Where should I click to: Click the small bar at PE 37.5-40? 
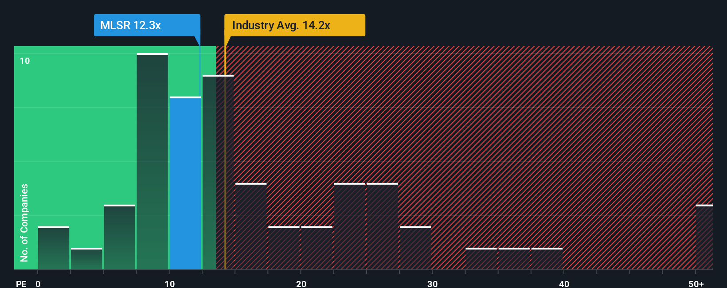coord(547,259)
